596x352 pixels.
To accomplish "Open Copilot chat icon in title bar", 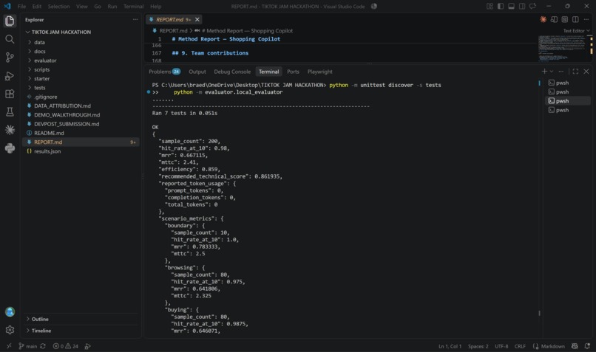I will 533,6.
